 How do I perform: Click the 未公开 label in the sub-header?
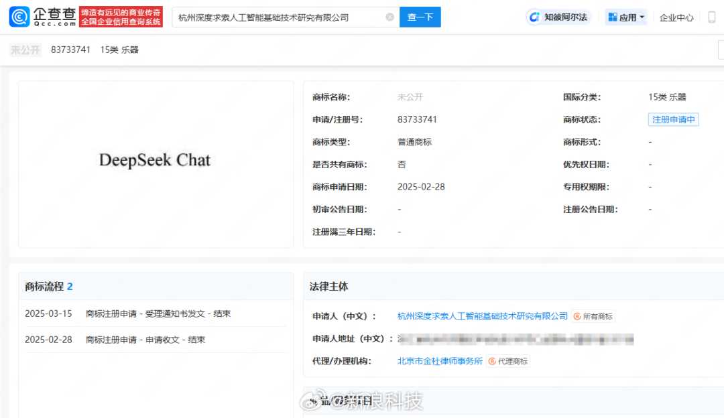coord(25,50)
